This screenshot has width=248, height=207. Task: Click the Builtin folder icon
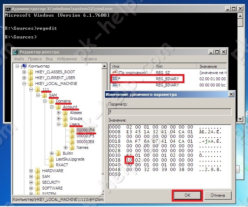click(x=58, y=153)
